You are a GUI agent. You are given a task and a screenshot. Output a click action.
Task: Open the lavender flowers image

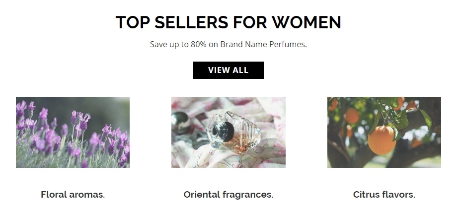(x=73, y=132)
